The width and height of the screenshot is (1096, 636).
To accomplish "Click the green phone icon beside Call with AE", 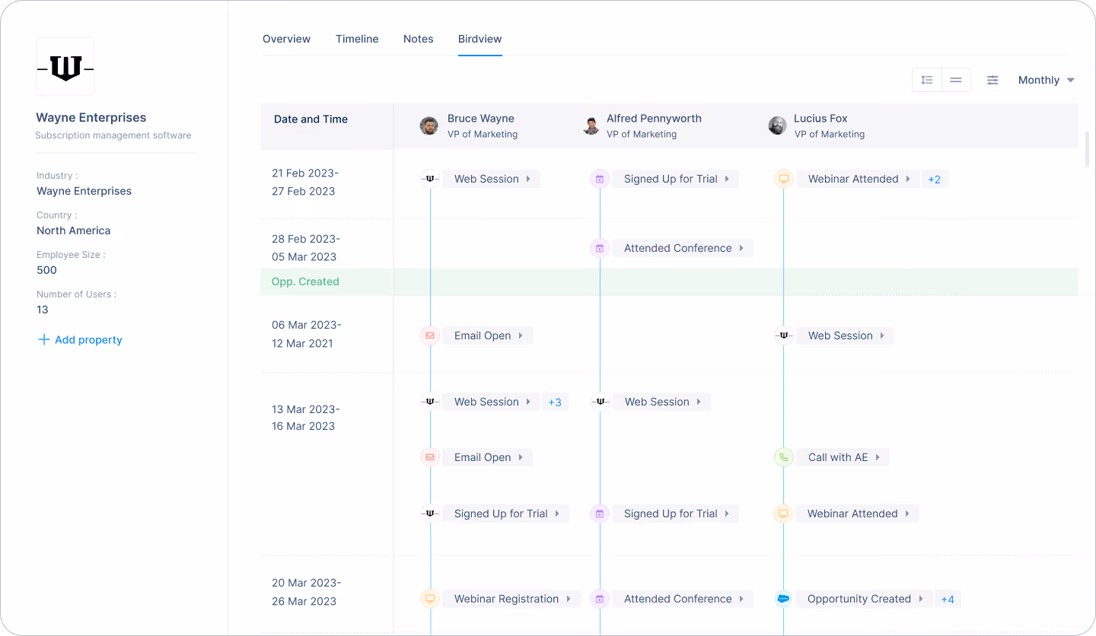I will point(784,456).
